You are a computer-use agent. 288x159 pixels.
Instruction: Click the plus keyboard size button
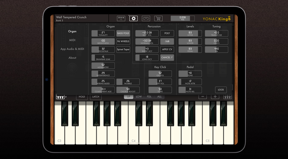(x=215, y=97)
